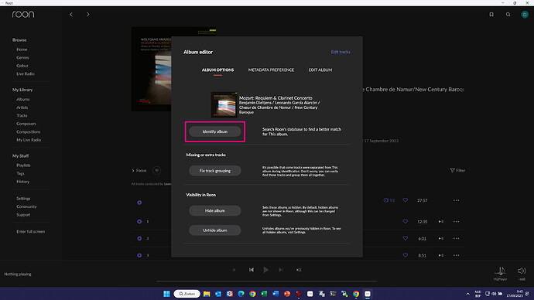Open the three-dot menu for 6:31 track
The width and height of the screenshot is (534, 300).
click(456, 238)
